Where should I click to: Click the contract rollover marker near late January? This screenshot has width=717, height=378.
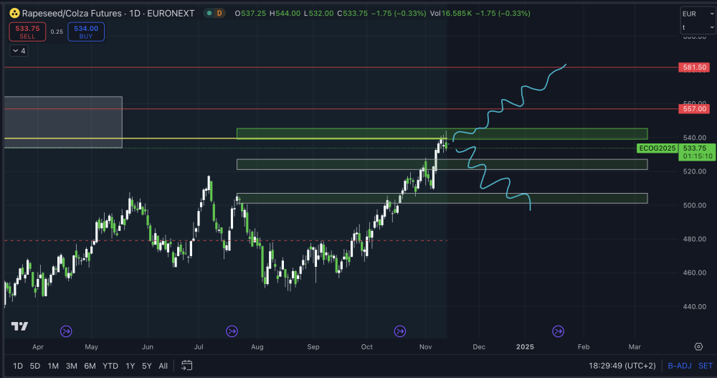click(558, 331)
